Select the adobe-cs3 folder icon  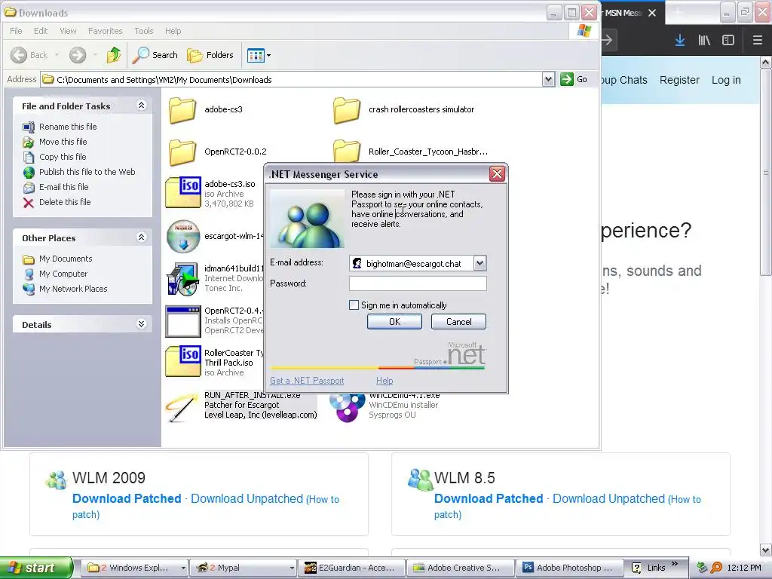coord(182,110)
